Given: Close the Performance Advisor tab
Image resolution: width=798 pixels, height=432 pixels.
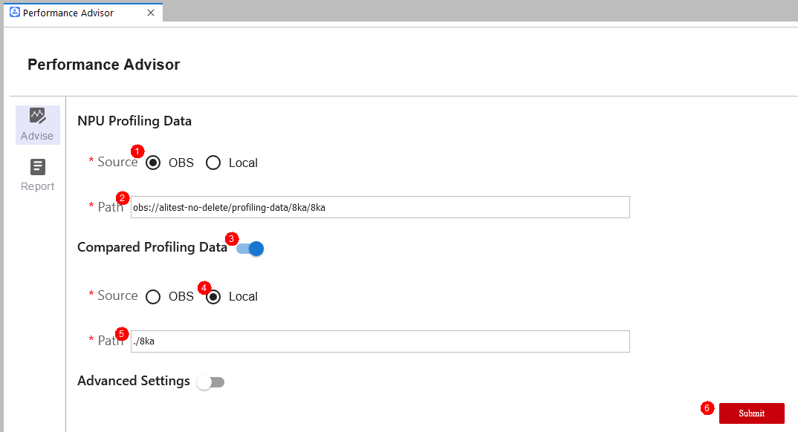Looking at the screenshot, I should [x=151, y=13].
